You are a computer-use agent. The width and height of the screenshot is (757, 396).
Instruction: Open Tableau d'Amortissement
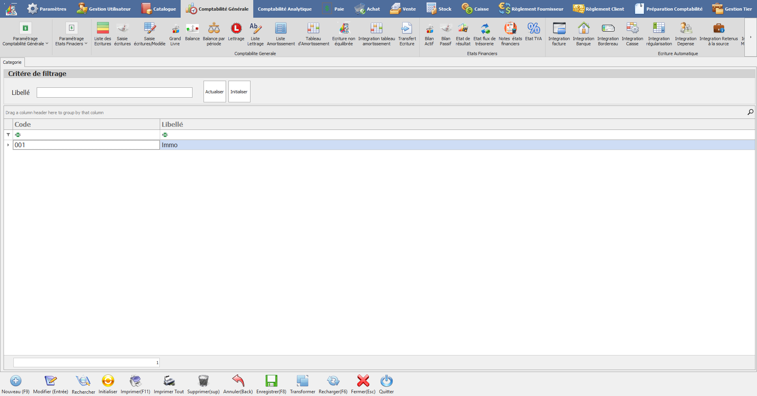click(x=314, y=34)
